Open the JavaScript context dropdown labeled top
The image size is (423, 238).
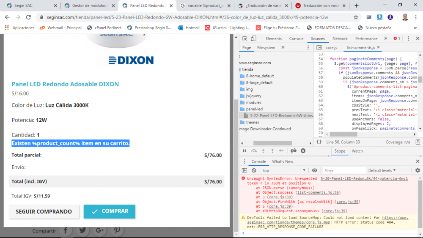284,170
